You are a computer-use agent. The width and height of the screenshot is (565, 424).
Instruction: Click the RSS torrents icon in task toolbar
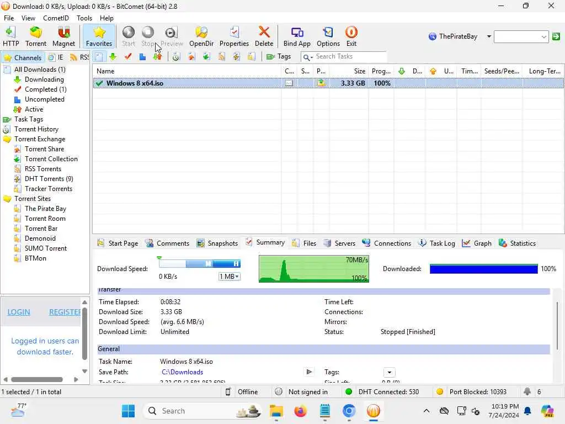coord(221,57)
